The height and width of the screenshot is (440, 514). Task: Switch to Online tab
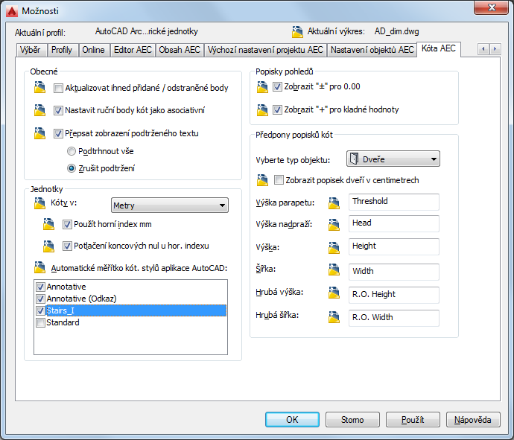[x=93, y=50]
